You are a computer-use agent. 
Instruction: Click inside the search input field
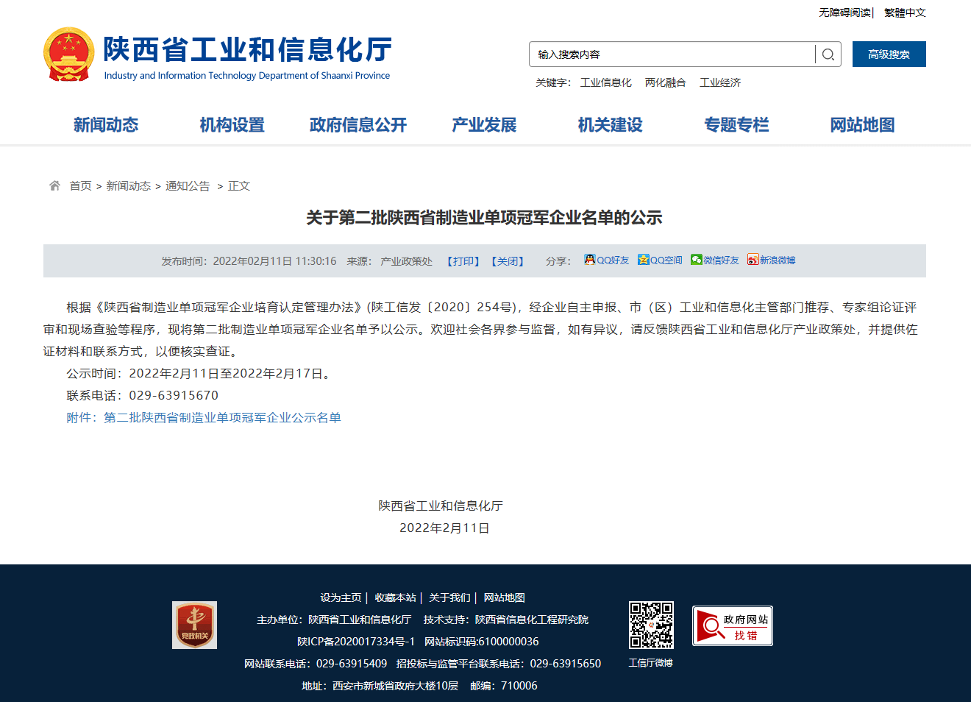point(671,54)
